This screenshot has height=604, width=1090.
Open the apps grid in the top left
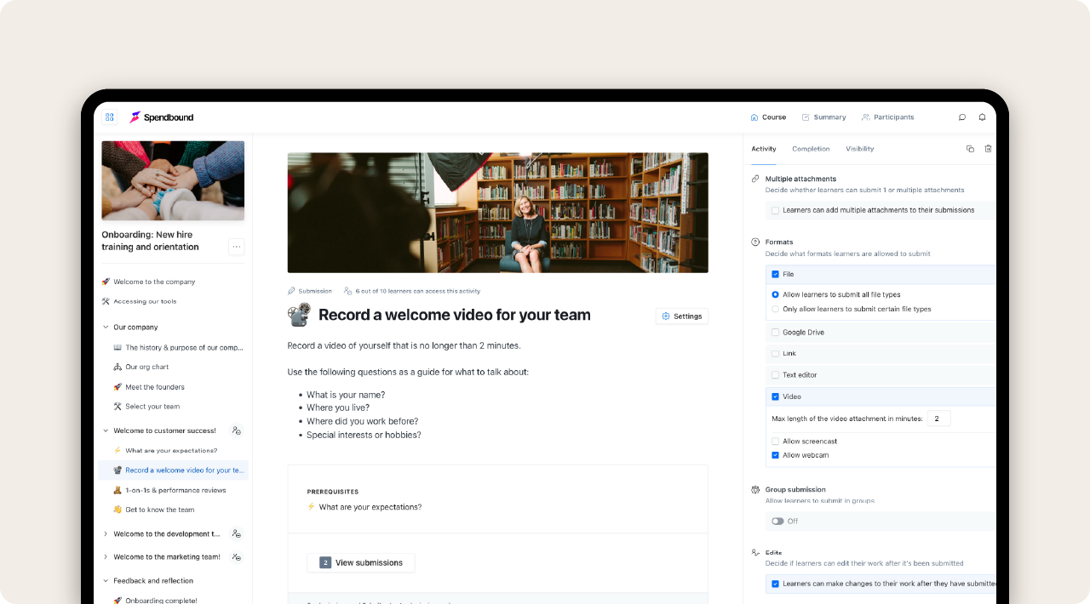coord(109,117)
